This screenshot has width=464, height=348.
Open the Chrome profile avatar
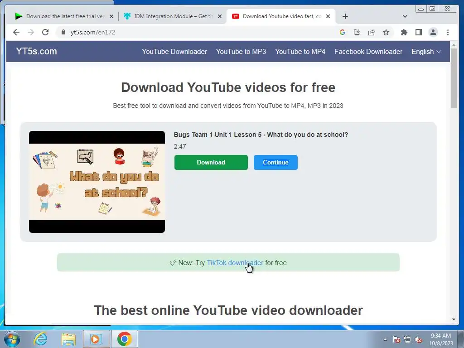(433, 32)
